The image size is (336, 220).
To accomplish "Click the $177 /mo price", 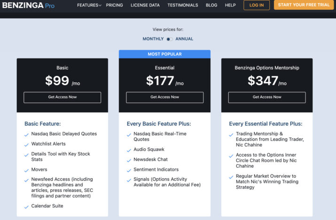I will click(x=165, y=81).
